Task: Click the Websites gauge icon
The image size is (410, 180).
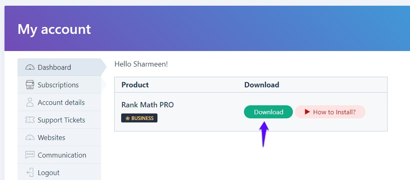Action: (x=30, y=138)
